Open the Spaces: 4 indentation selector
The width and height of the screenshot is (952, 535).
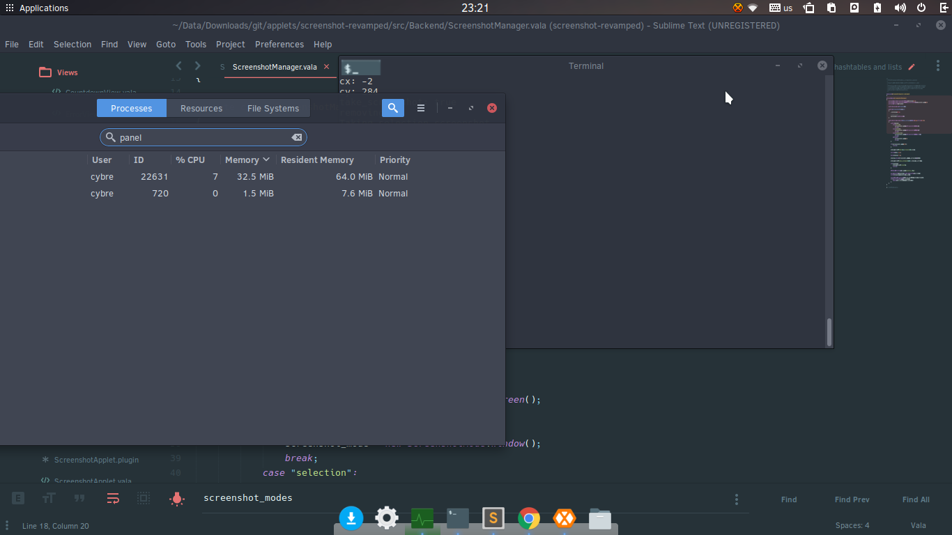(852, 526)
